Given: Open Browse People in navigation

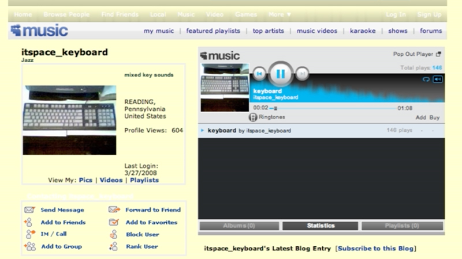Looking at the screenshot, I should click(66, 14).
